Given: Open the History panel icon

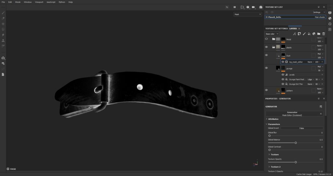Looking at the screenshot, I should click(330, 24).
